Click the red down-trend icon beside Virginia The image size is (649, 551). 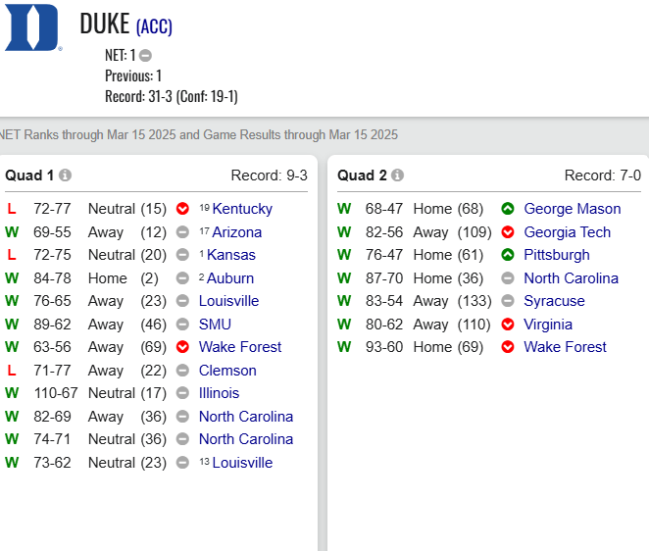[508, 325]
